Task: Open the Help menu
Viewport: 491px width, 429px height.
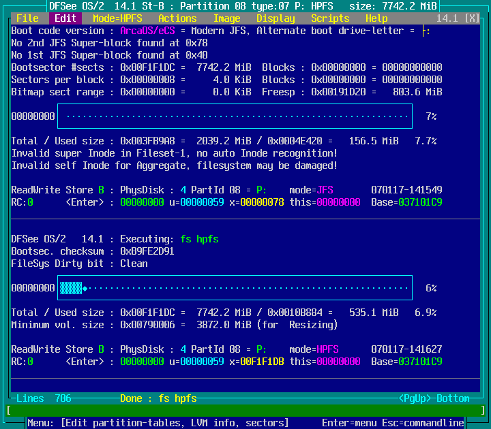Action: (x=376, y=18)
